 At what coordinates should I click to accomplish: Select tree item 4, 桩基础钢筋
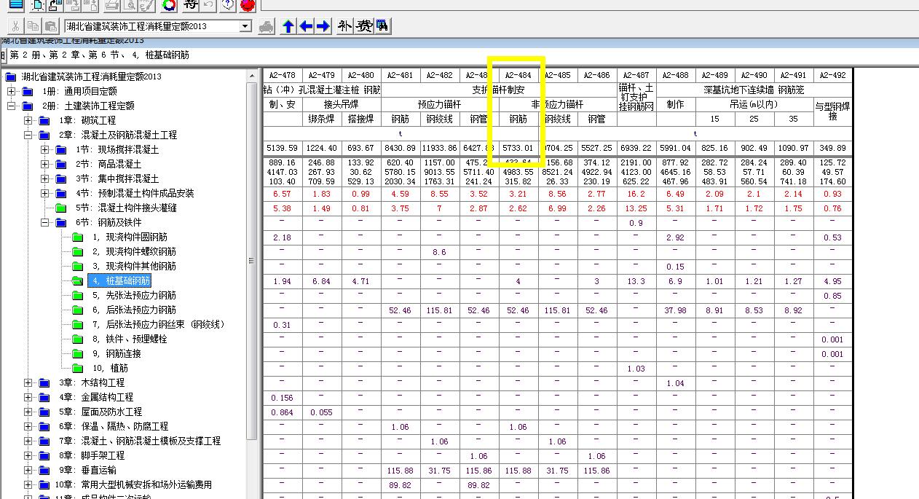[x=120, y=280]
